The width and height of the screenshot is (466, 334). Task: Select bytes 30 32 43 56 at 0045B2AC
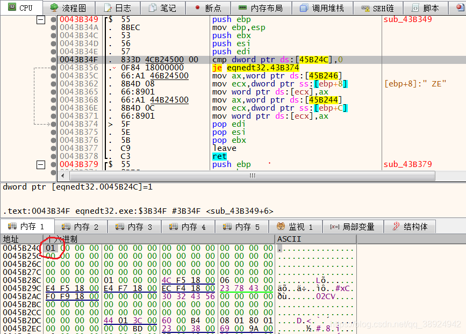click(188, 296)
